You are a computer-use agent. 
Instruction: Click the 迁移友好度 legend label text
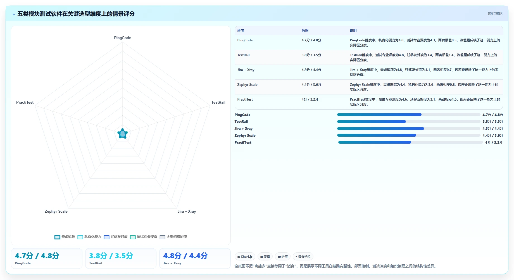coord(119,237)
